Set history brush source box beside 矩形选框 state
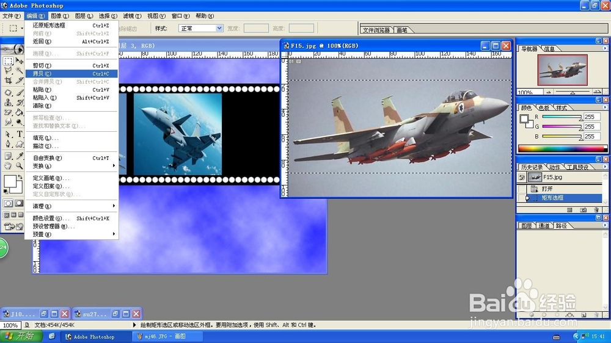The width and height of the screenshot is (611, 343). pyautogui.click(x=522, y=198)
